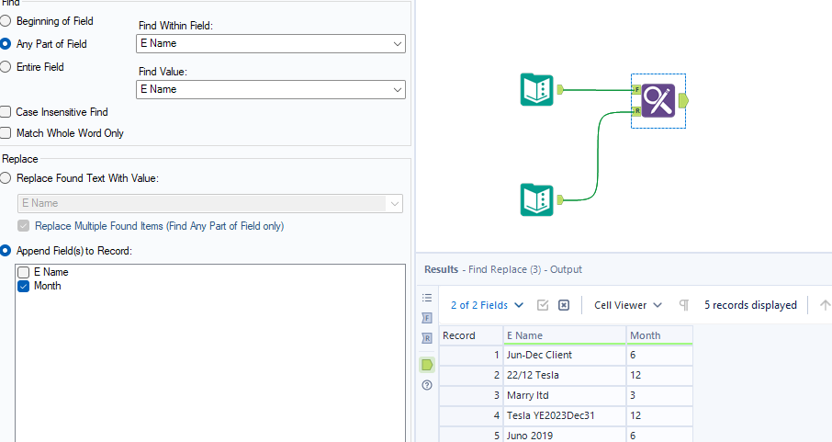Viewport: 832px width, 442px height.
Task: Click record number 1 row header
Action: [471, 355]
